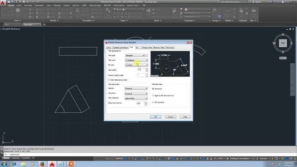Switch to the Lines tab in dialog

109,47
